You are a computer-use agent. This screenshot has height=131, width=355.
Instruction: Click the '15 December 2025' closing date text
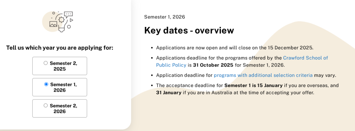[x=290, y=48]
